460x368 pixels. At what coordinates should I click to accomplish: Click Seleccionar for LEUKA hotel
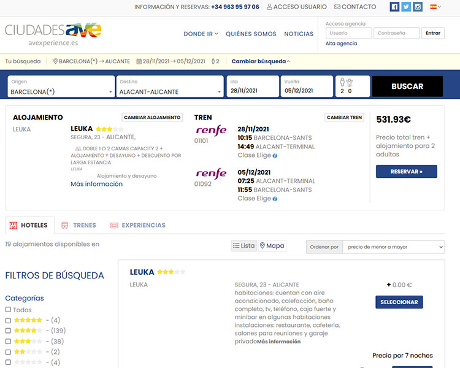399,302
